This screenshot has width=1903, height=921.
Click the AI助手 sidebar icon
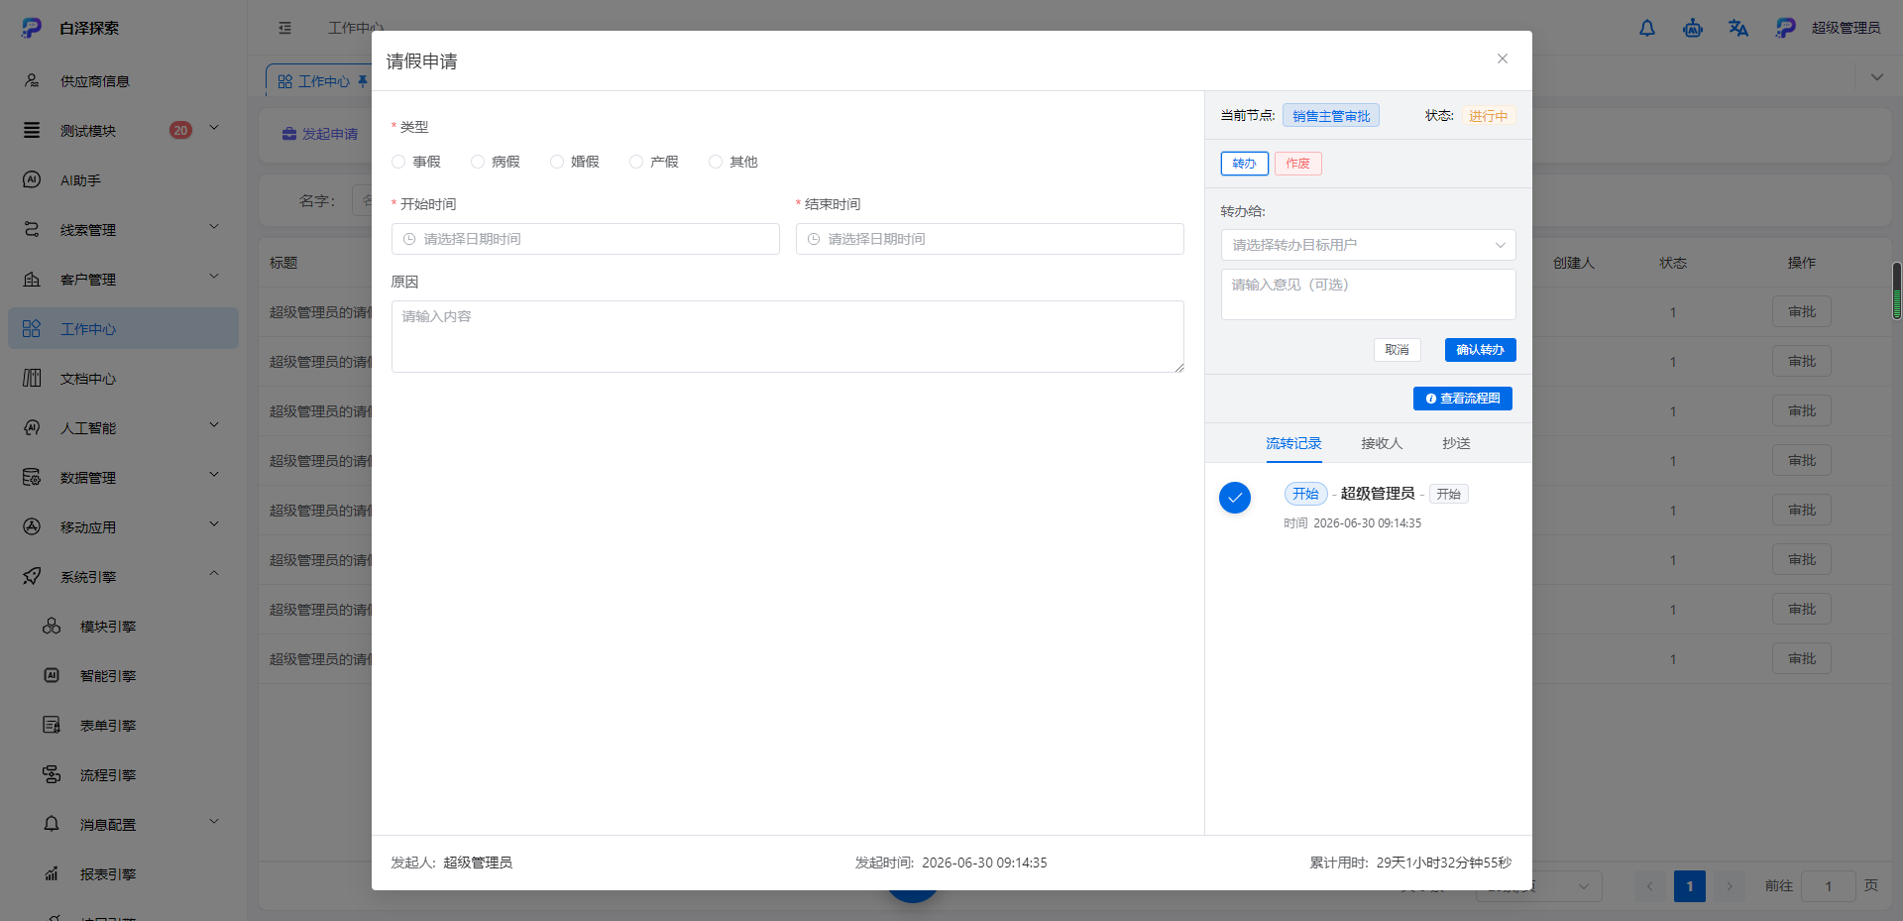(32, 179)
